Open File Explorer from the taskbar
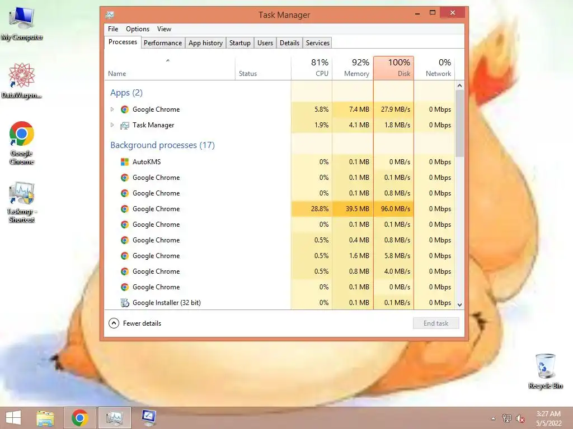This screenshot has height=429, width=573. point(45,418)
